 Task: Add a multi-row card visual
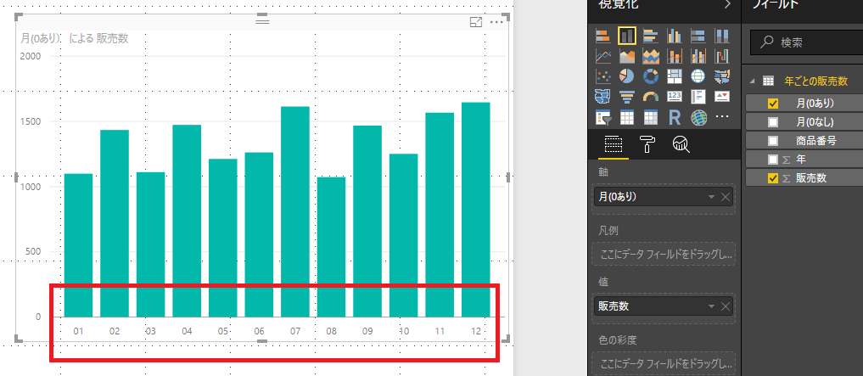click(x=698, y=97)
